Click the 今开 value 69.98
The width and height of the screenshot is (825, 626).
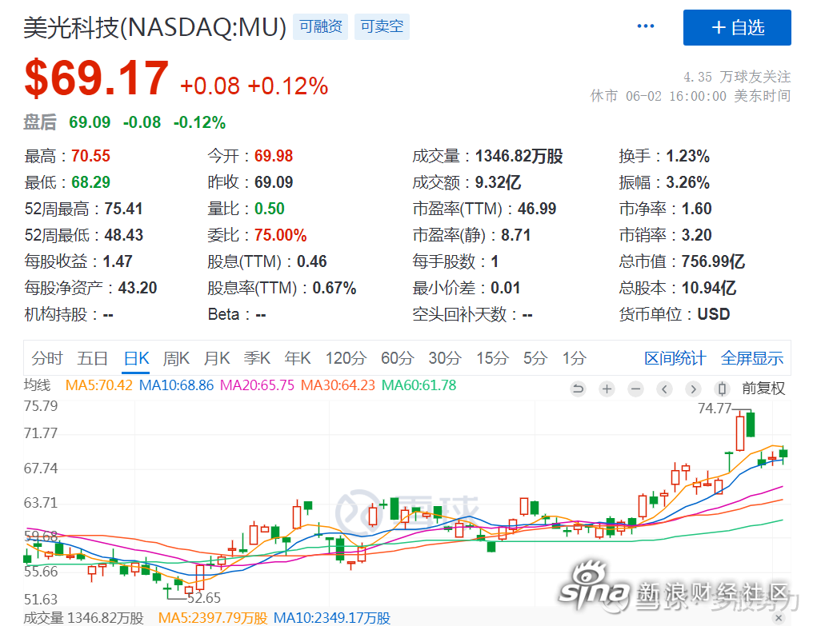(274, 156)
